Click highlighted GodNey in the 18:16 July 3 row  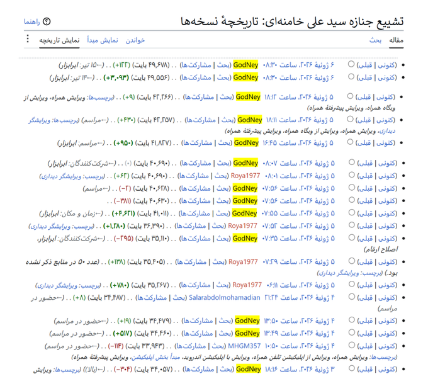[x=249, y=369]
